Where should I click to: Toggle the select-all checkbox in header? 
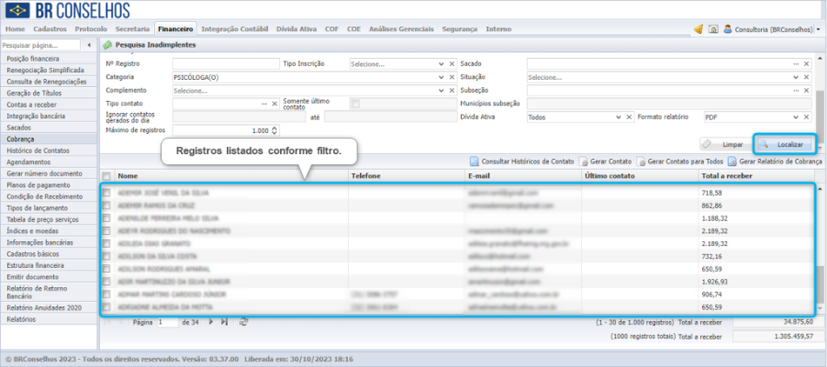(106, 176)
